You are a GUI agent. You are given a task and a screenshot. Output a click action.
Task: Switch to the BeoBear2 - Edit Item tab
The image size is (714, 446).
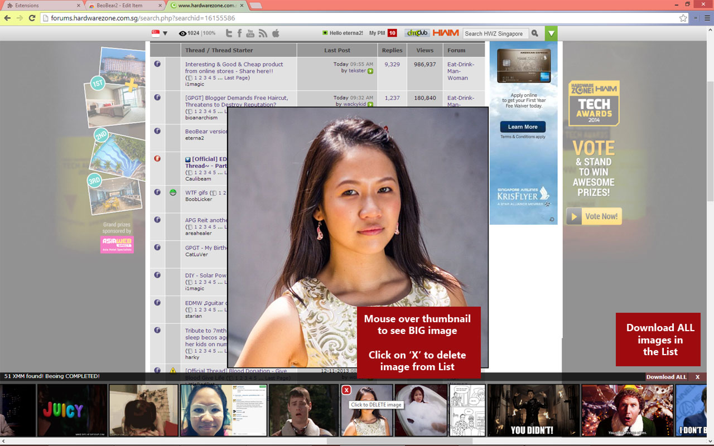point(125,6)
